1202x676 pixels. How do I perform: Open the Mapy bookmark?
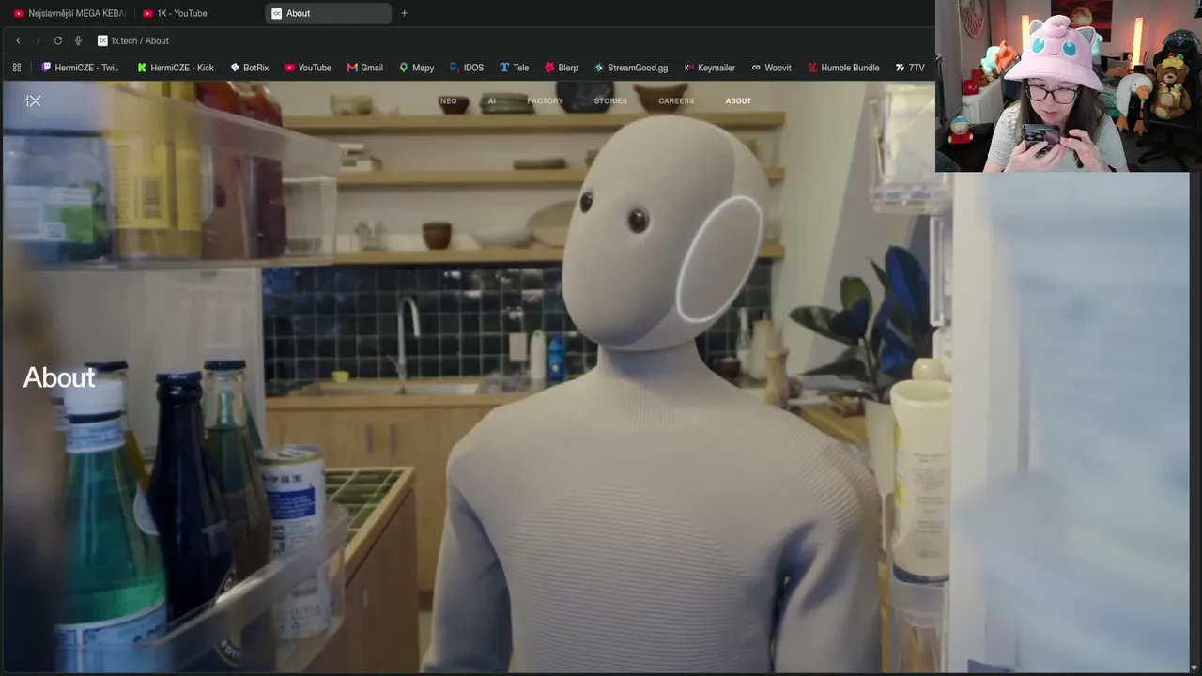(417, 68)
